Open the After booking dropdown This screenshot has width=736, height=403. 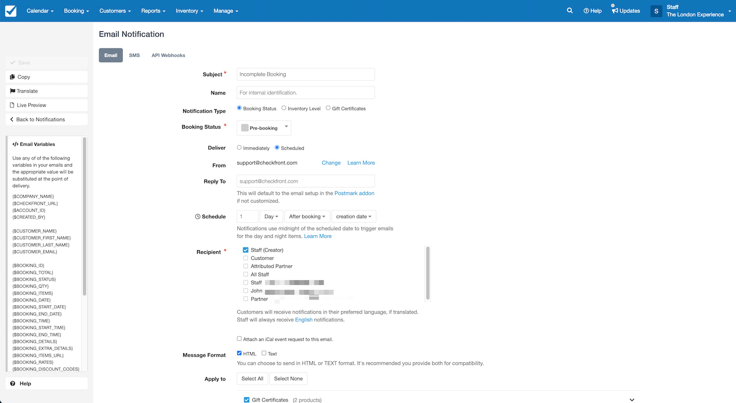307,217
